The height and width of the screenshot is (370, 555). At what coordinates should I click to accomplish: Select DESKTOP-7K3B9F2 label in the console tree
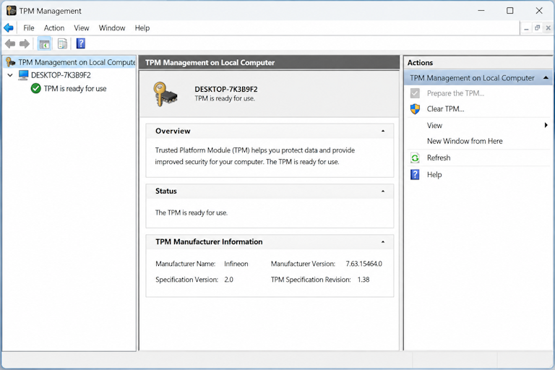(x=61, y=75)
